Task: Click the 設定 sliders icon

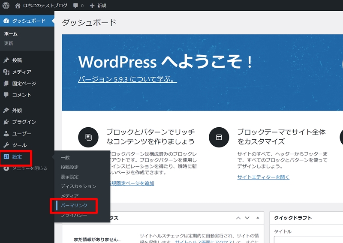Action: coord(6,156)
